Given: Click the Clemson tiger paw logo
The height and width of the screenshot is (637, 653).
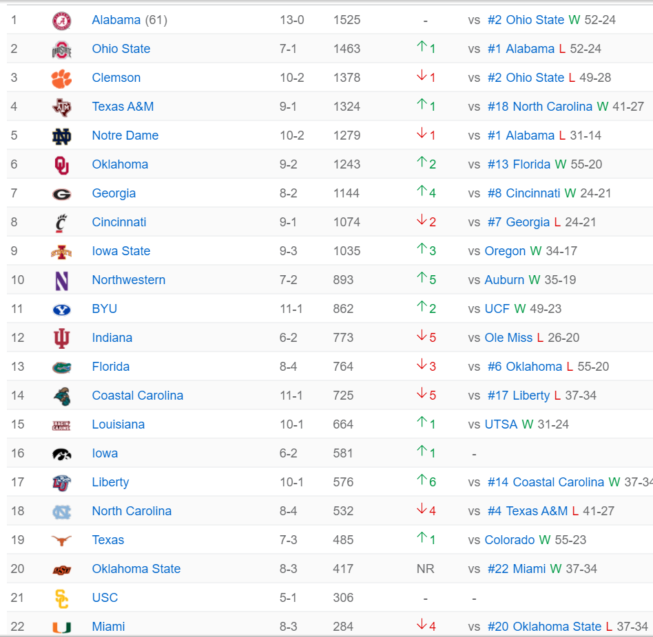Looking at the screenshot, I should [x=61, y=78].
